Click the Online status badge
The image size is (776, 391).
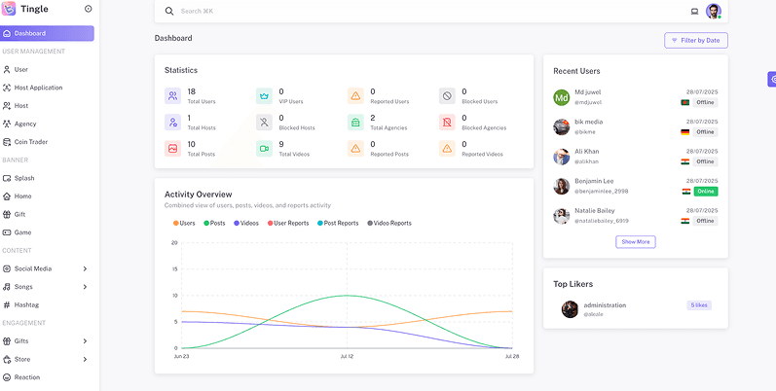pos(705,192)
